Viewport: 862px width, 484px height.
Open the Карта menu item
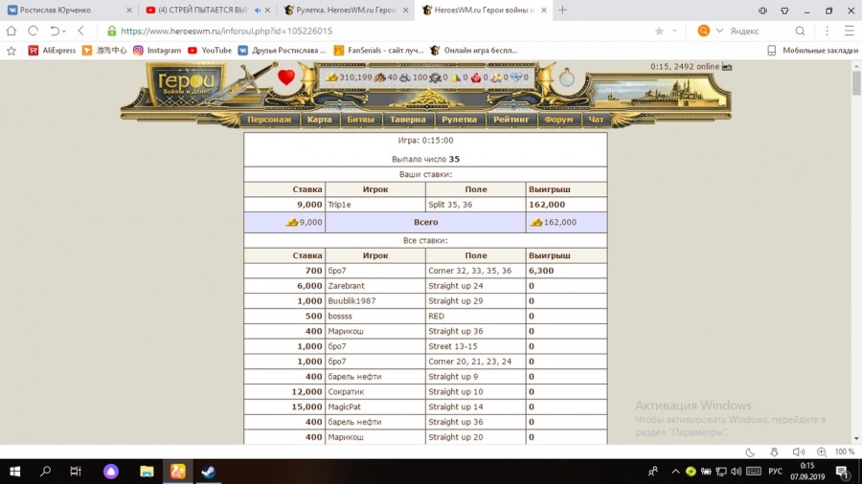click(319, 119)
